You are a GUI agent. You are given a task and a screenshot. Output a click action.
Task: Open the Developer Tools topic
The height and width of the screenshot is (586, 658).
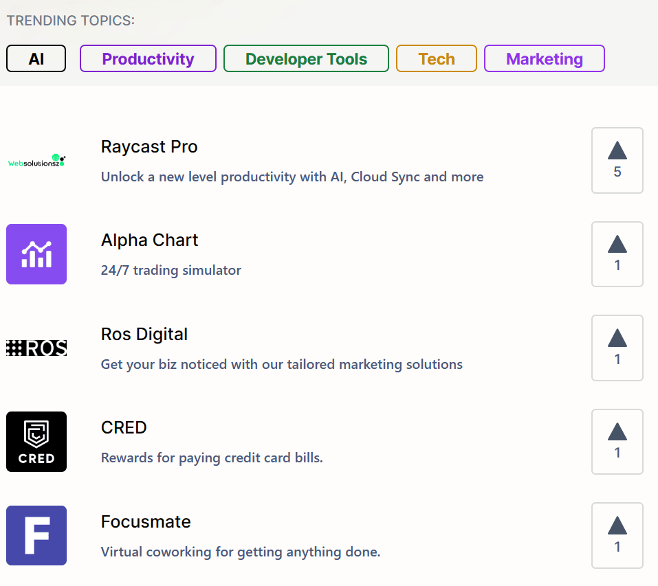click(x=307, y=58)
